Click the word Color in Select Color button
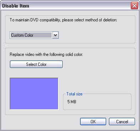140x131 pixels. coord(42,64)
